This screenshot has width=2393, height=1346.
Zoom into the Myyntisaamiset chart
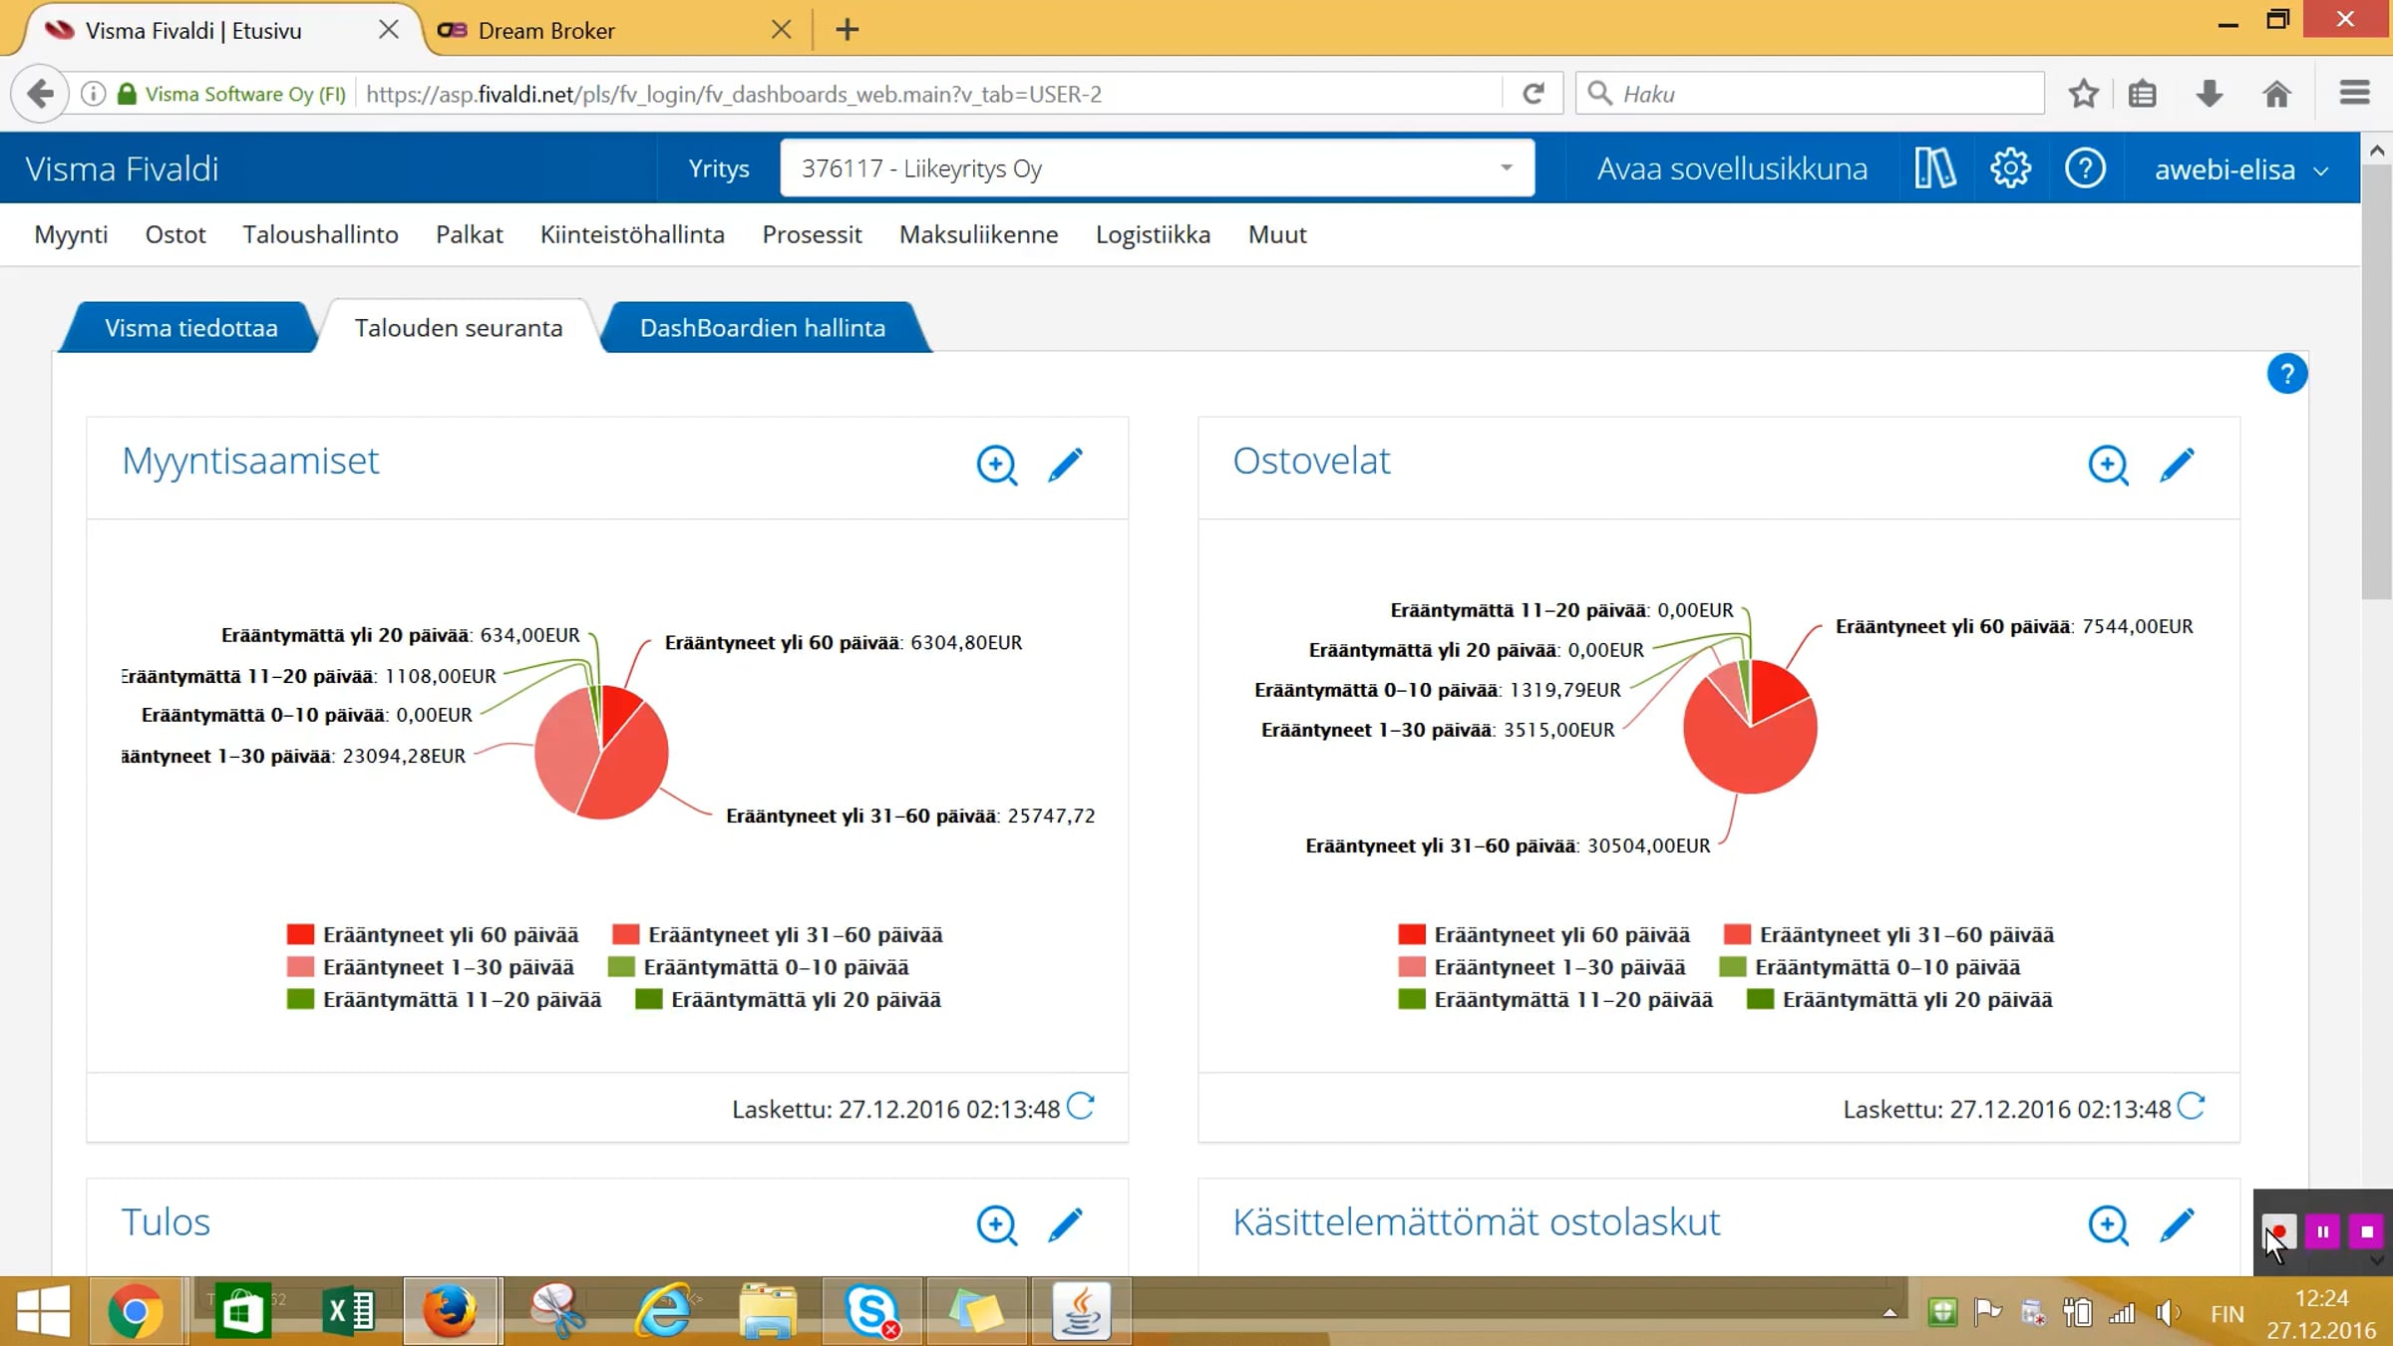pos(996,465)
